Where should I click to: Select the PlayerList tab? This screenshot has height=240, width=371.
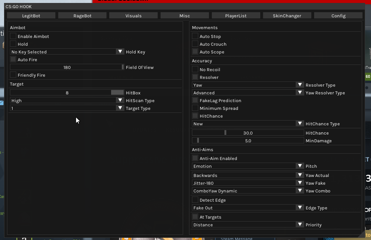pos(236,15)
